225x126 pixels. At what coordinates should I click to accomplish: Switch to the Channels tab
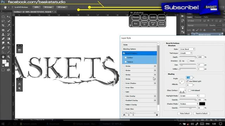(198, 17)
